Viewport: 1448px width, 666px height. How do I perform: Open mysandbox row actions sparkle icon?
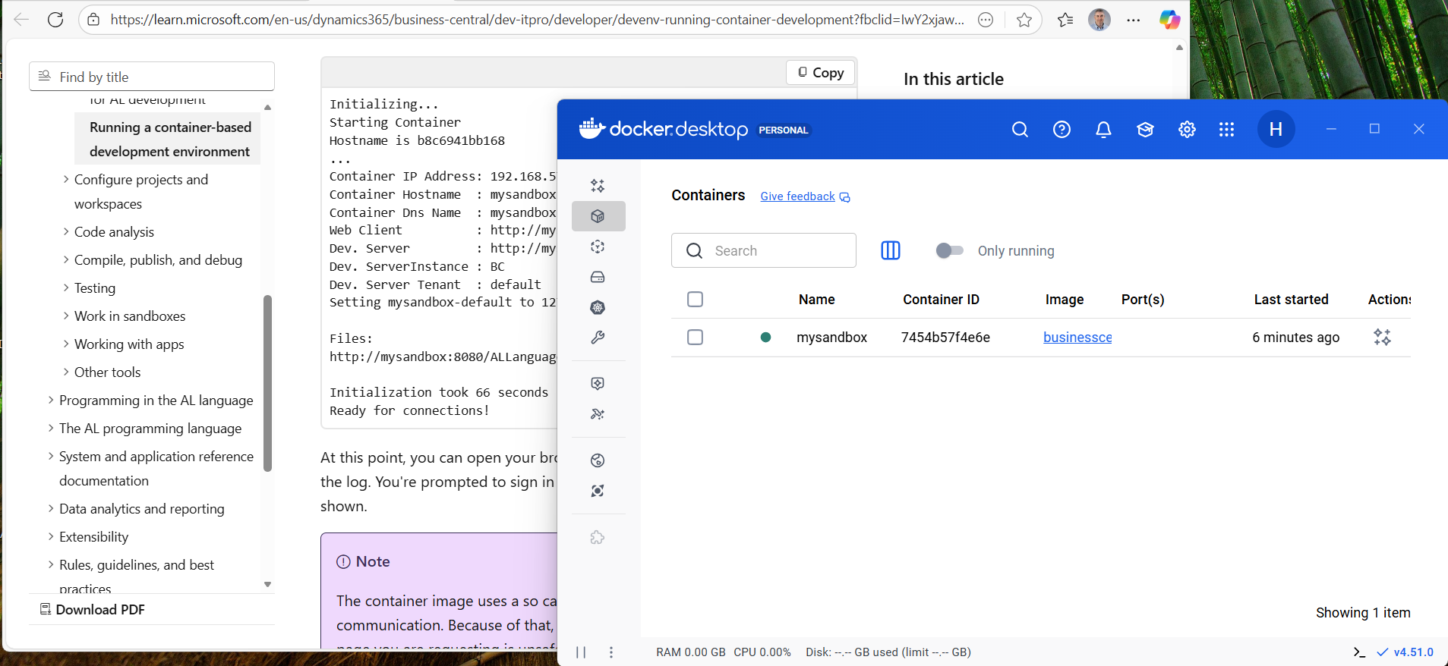(1382, 338)
